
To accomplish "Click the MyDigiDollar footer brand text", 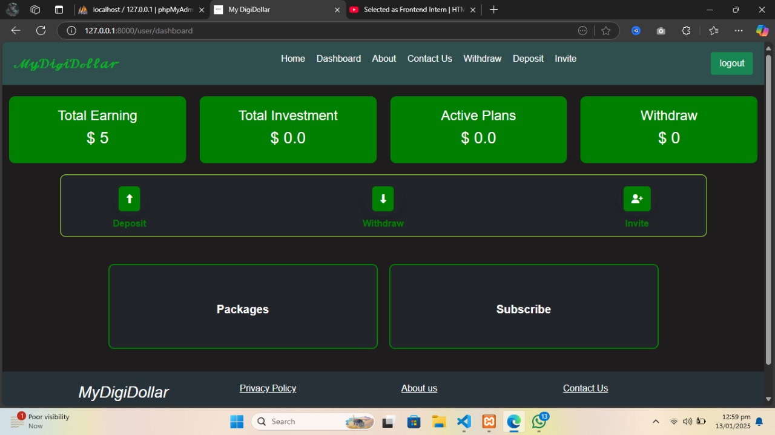I will point(124,392).
